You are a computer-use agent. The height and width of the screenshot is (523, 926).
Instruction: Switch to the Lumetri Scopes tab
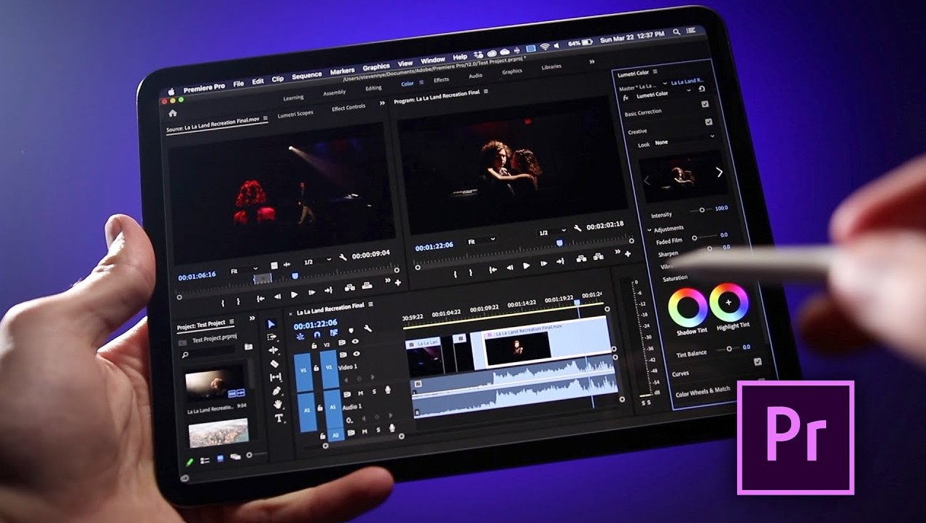click(295, 114)
